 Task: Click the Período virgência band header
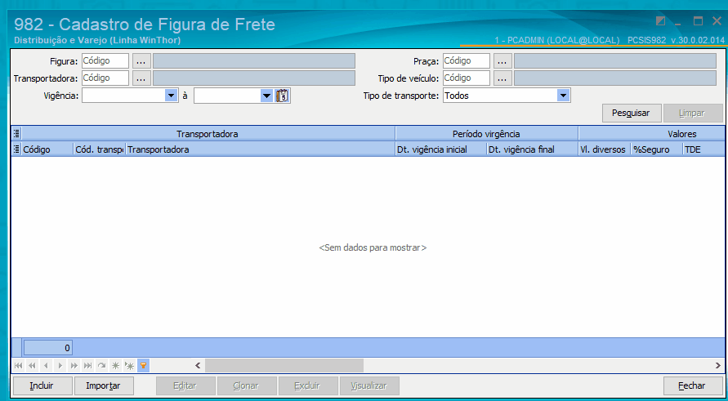click(x=486, y=134)
